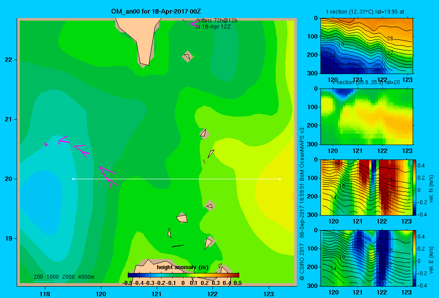Screen dimensions: 439x298
Task: Open the salinity section plot
Action: (367, 116)
